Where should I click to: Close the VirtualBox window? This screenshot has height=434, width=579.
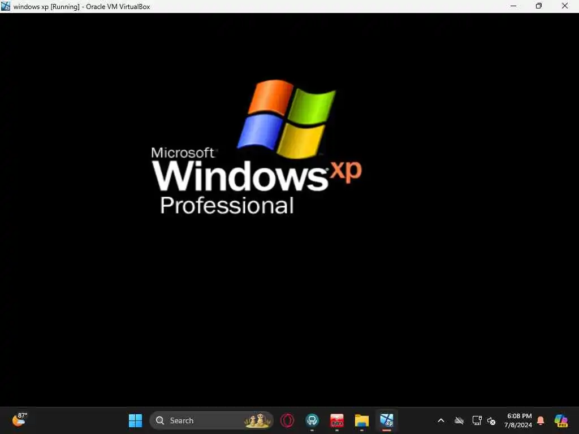pyautogui.click(x=565, y=6)
